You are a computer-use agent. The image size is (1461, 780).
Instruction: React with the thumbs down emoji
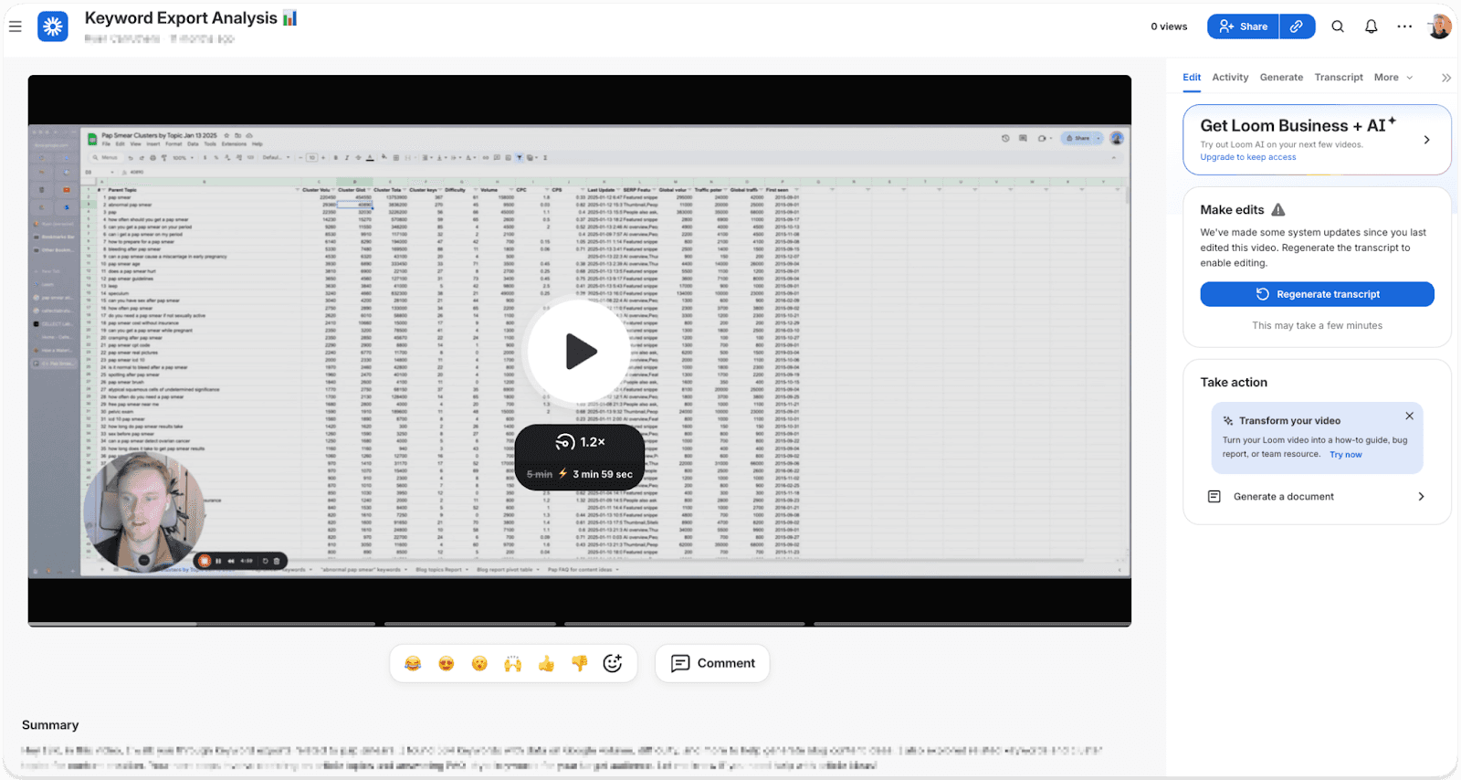point(579,663)
